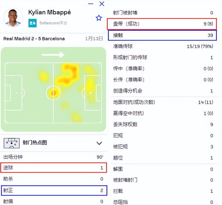Click the minimize dash icon
222x205 pixels.
(91, 4)
